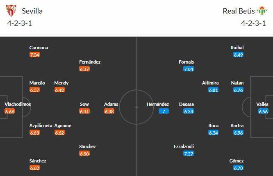
Task: Click Adams' 6.38 rating badge
Action: (111, 111)
